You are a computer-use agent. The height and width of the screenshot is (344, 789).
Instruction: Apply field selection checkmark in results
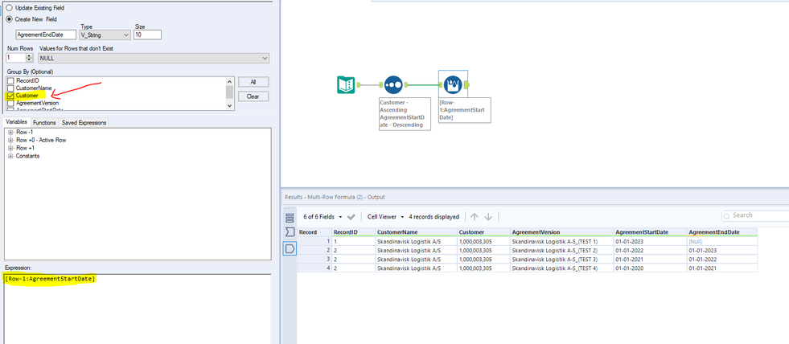tap(351, 217)
